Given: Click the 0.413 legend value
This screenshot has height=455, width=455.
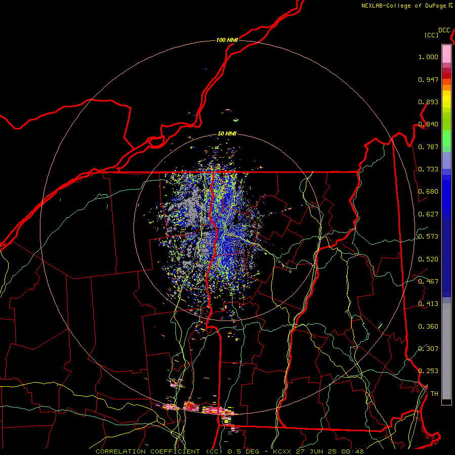Looking at the screenshot, I should [x=428, y=304].
